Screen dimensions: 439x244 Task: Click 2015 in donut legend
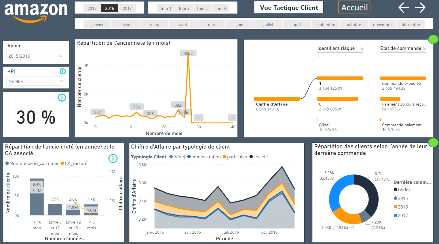coord(401,198)
